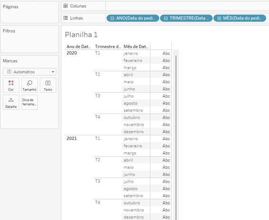The image size is (269, 220).
Task: Collapse the TRIMESTRE(Data) pill minus icon
Action: click(166, 18)
